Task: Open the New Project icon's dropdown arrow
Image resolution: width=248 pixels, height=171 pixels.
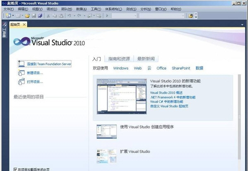Action: tap(13, 16)
